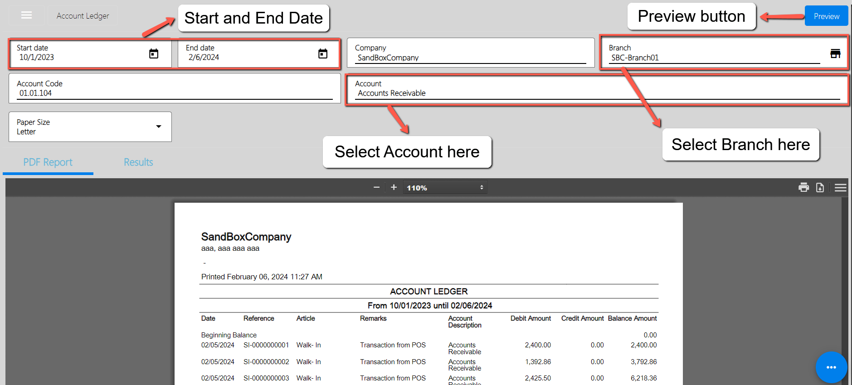Click the SandBoxCompany report title
The height and width of the screenshot is (385, 852).
pyautogui.click(x=246, y=237)
